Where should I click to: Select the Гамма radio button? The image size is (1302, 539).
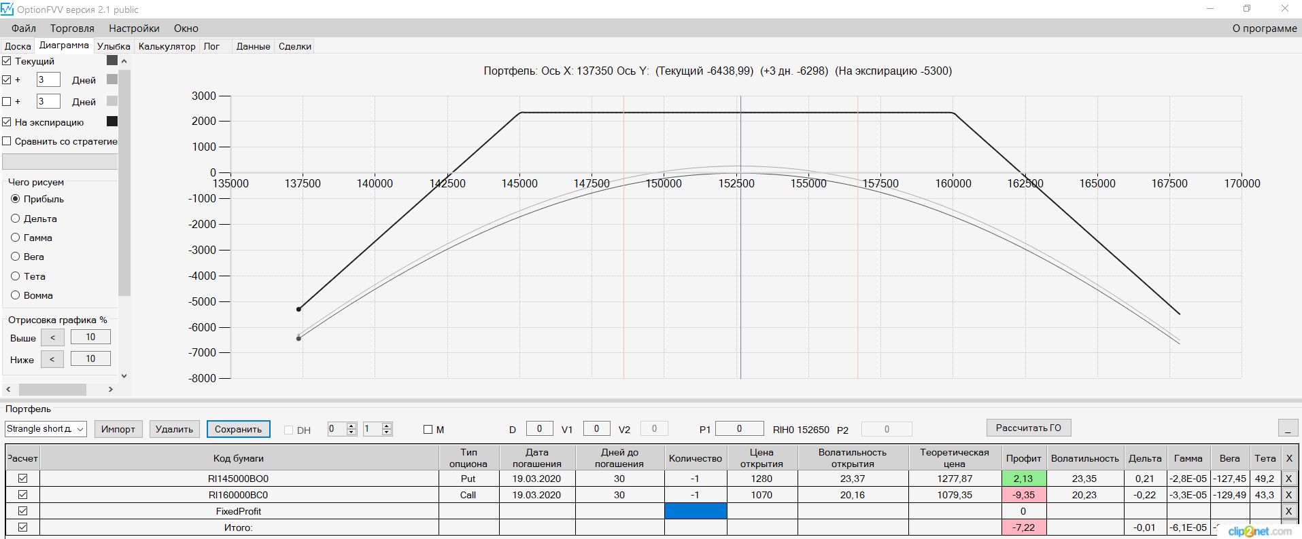click(15, 238)
